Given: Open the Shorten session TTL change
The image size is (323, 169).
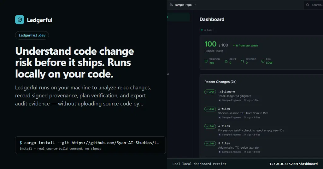Looking at the screenshot, I should coord(264,113).
